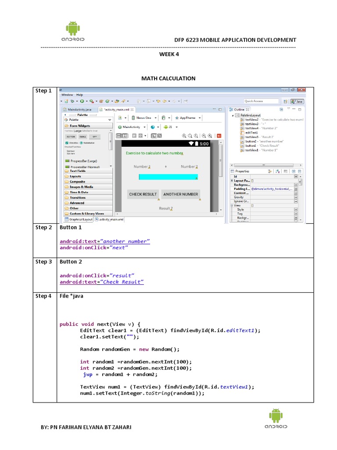Click the locale globe icon

pyautogui.click(x=153, y=127)
